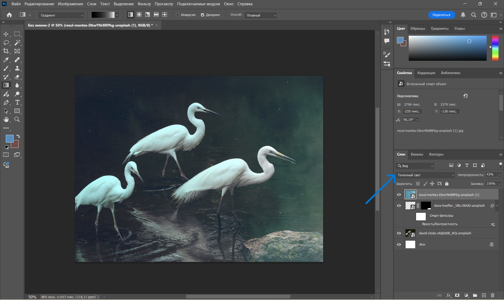Image resolution: width=504 pixels, height=300 pixels.
Task: Select the david-clode layer
Action: [445, 233]
